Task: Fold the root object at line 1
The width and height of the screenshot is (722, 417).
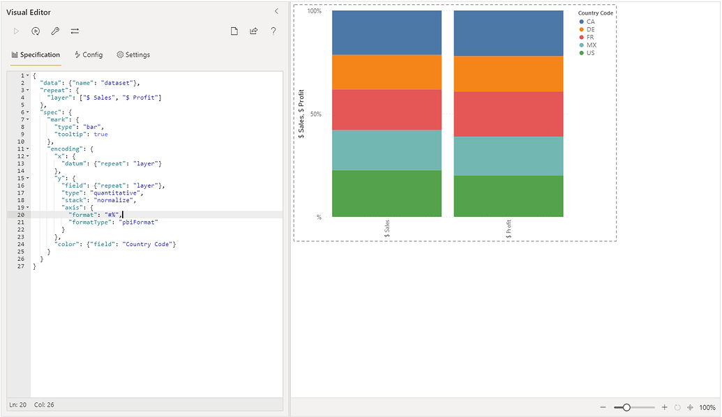Action: click(x=27, y=75)
